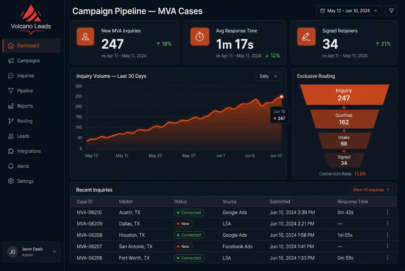The image size is (405, 271).
Task: Click the Avg Response Time stopwatch icon
Action: pyautogui.click(x=200, y=36)
